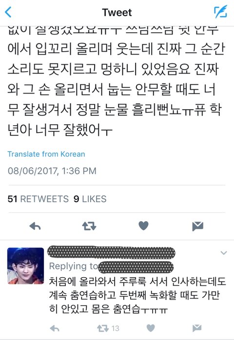This screenshot has height=340, width=234.
Task: Open the redacted Replying to handle
Action: (x=136, y=267)
